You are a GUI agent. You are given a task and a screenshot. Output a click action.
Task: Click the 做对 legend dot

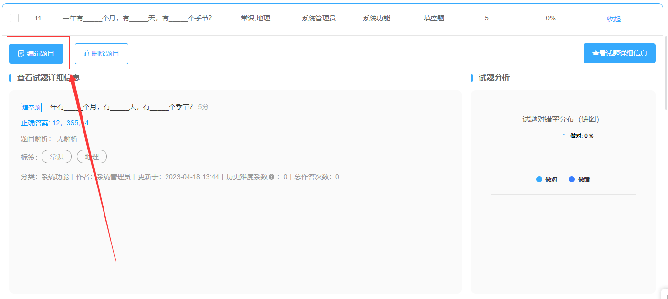tap(539, 179)
